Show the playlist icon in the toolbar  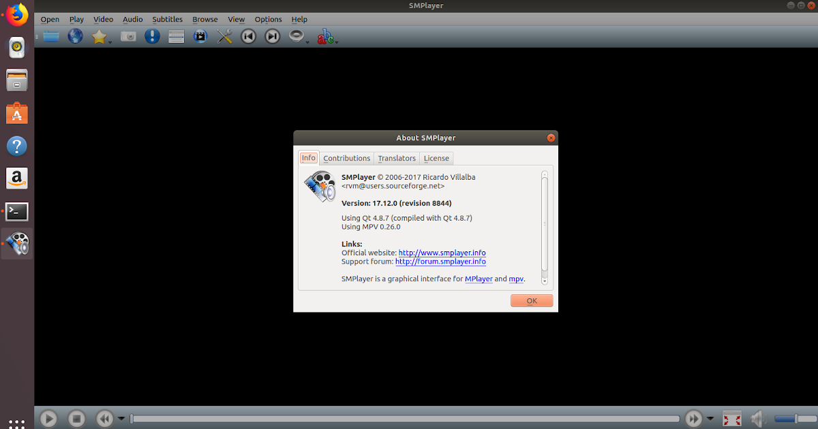tap(175, 36)
